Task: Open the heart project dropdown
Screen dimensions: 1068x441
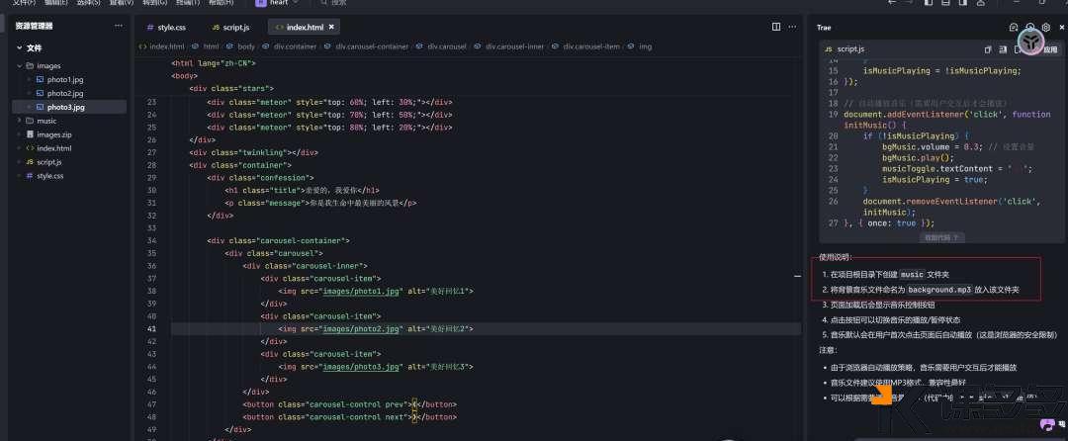Action: 280,4
